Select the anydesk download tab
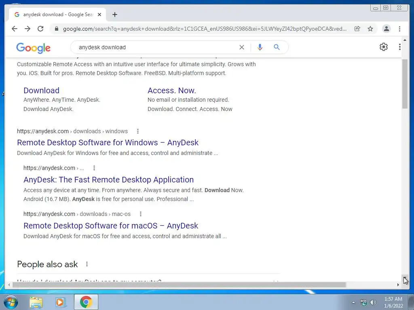 tap(57, 15)
